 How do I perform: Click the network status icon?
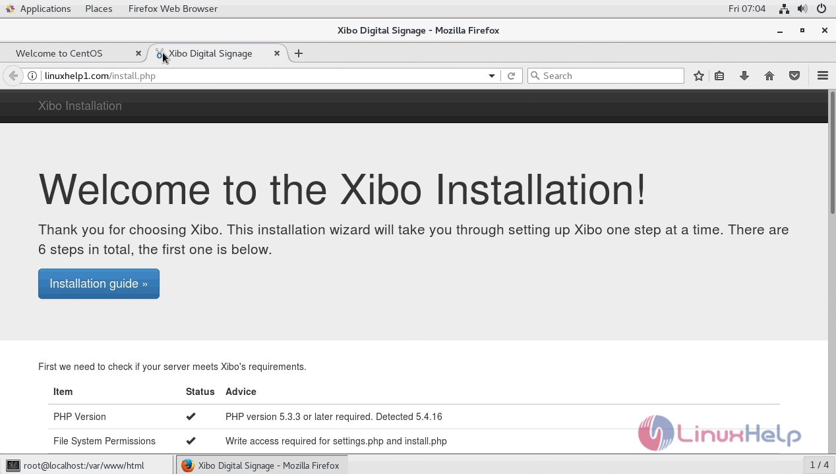click(784, 9)
